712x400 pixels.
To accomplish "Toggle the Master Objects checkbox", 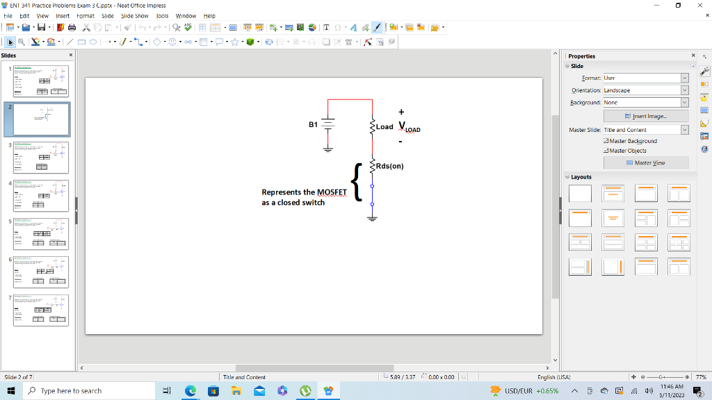I will click(606, 150).
